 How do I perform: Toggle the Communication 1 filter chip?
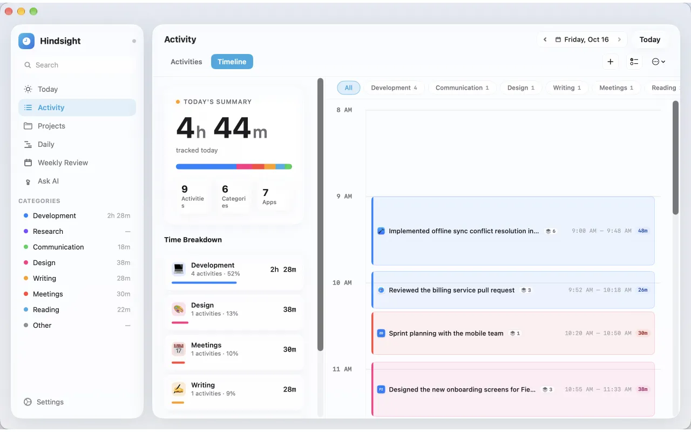[x=462, y=87]
